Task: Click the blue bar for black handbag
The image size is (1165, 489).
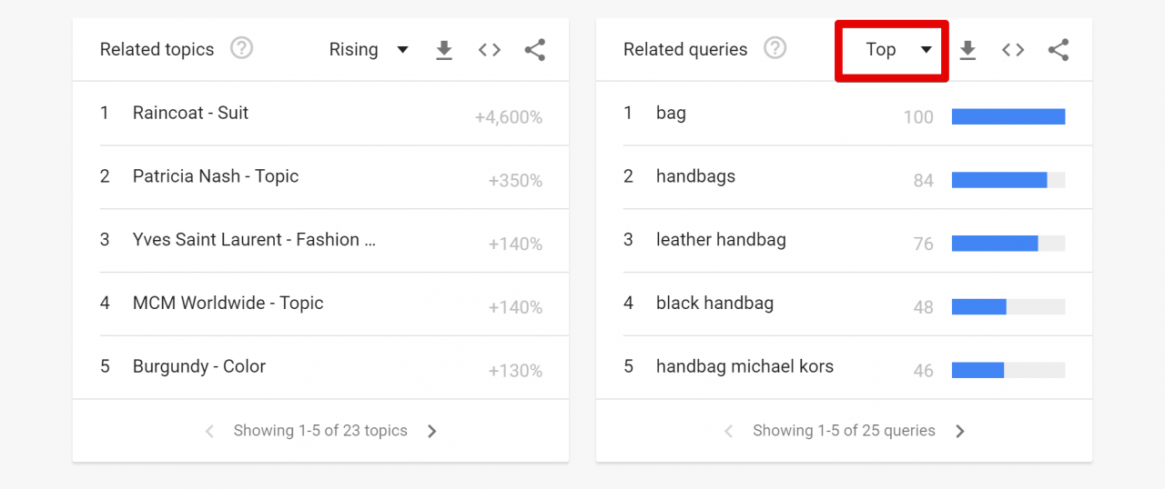Action: tap(979, 307)
